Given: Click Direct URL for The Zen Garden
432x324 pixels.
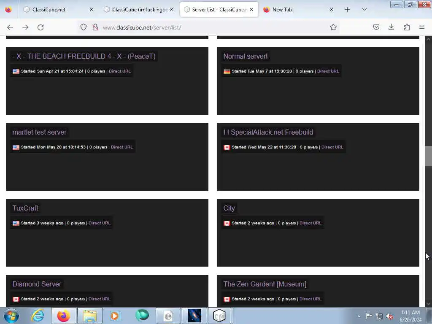Looking at the screenshot, I should pos(310,299).
